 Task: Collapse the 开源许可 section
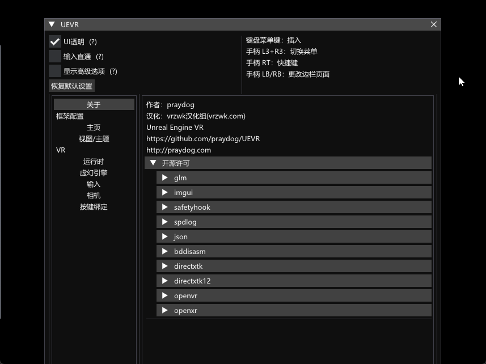(152, 163)
